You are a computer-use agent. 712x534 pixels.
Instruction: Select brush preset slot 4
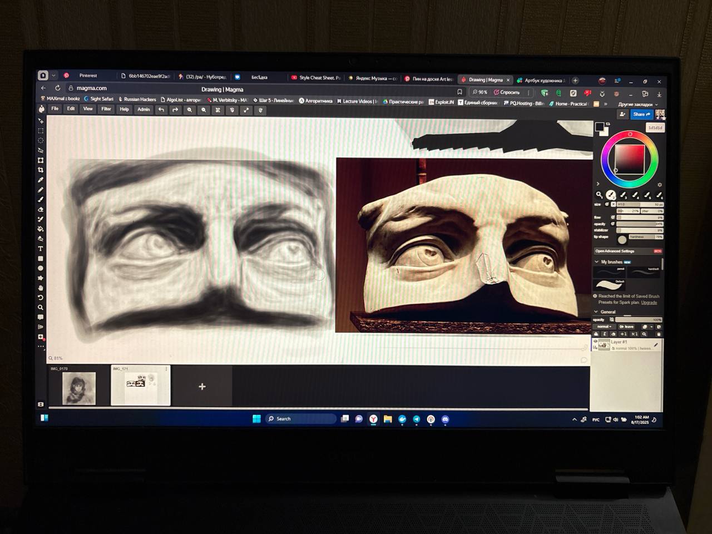[635, 195]
